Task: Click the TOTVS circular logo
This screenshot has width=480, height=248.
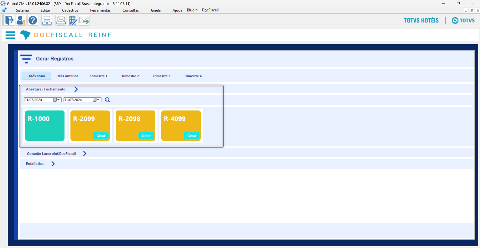Action: 463,21
